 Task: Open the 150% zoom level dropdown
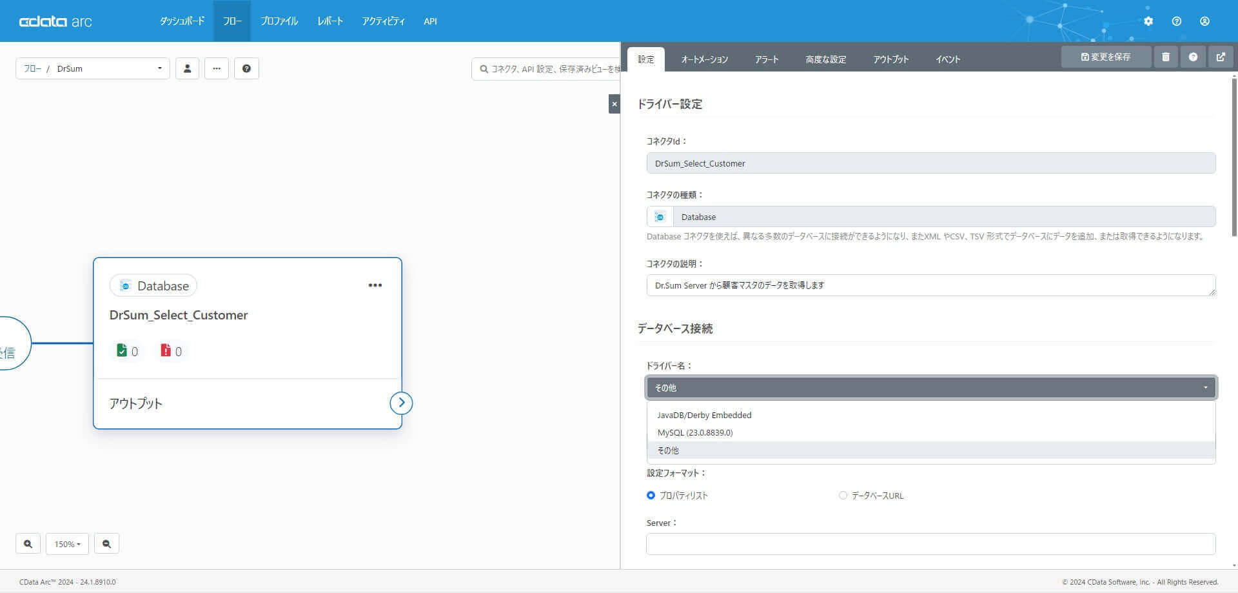67,543
